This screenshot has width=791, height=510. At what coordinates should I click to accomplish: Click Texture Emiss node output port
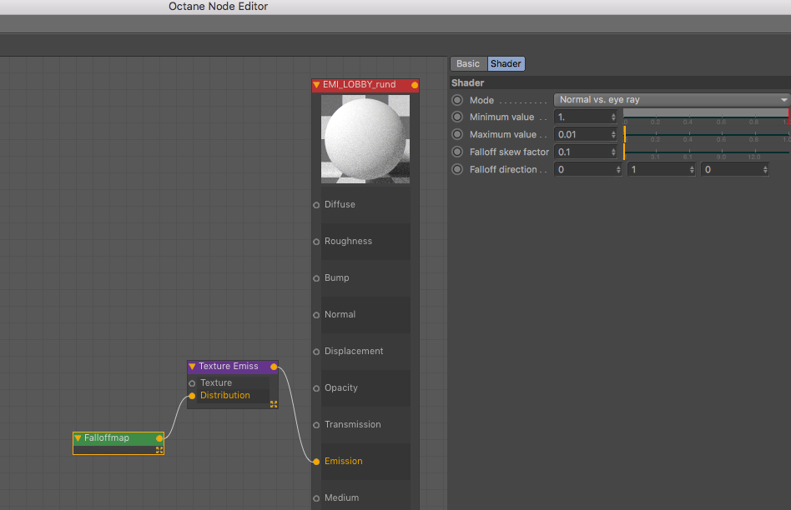click(274, 367)
